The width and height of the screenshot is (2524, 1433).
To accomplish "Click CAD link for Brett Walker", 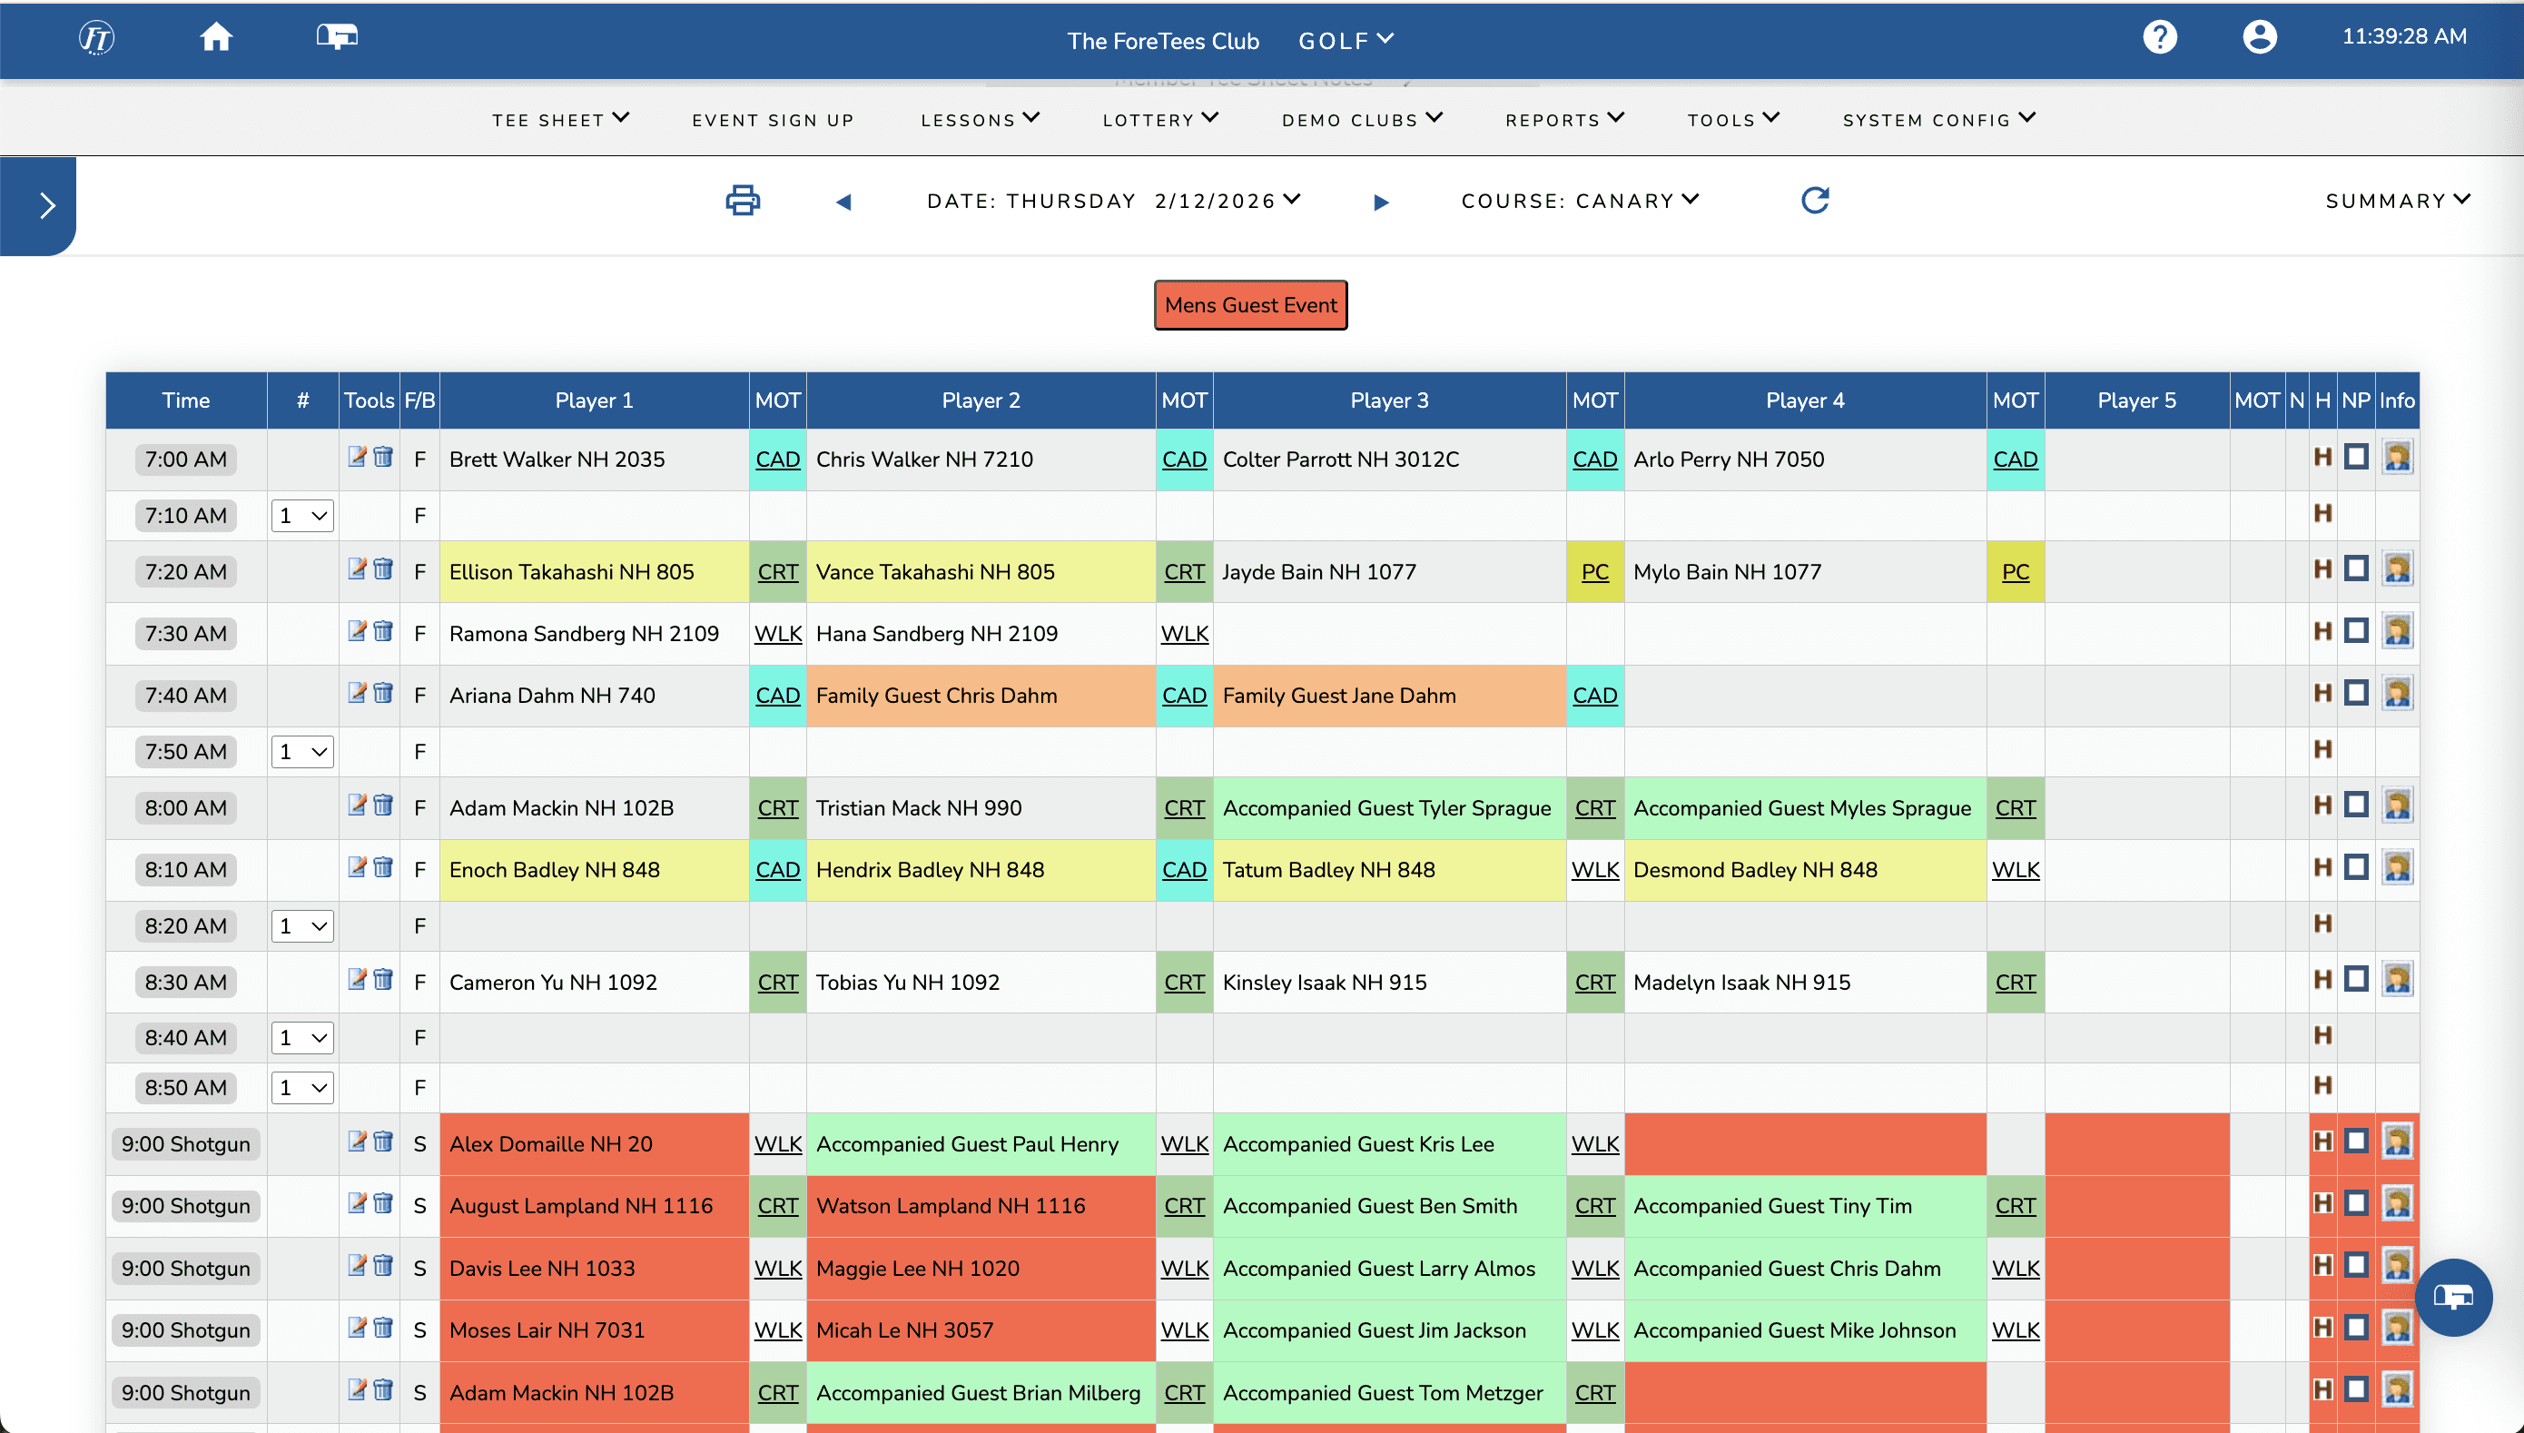I will [x=777, y=460].
